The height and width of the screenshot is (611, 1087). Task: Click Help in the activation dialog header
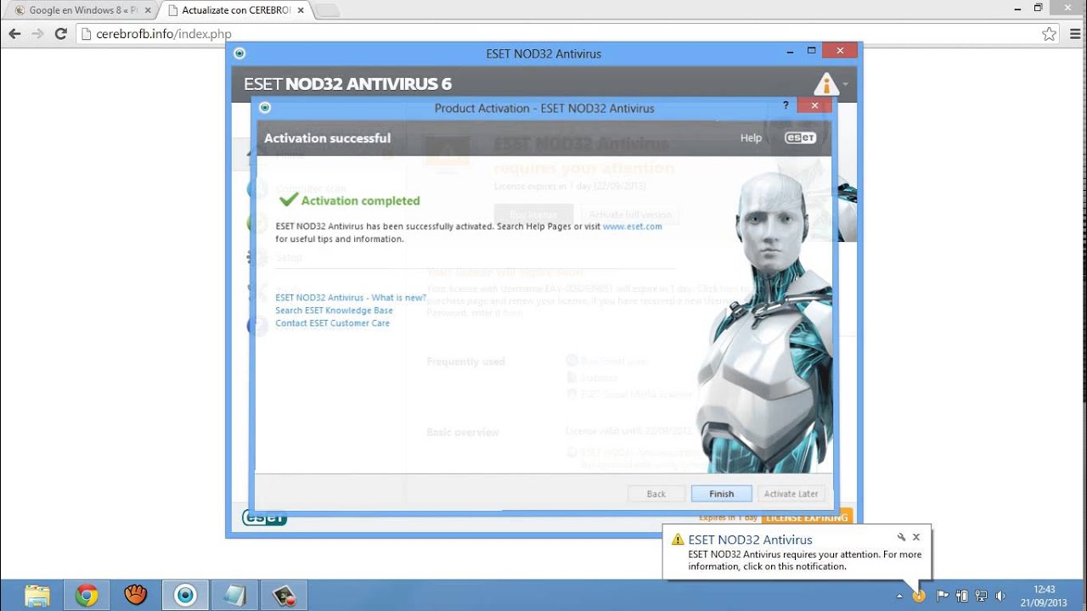point(751,137)
